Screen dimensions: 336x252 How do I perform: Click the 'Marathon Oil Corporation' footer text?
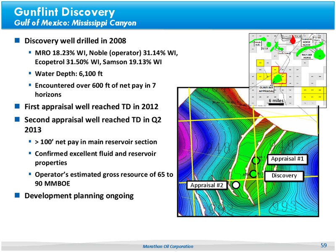tap(168, 247)
